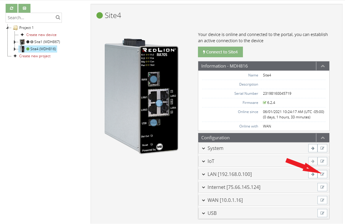Click the edit icon in the IoT row
Screen dimensions: 345x224
coord(322,161)
